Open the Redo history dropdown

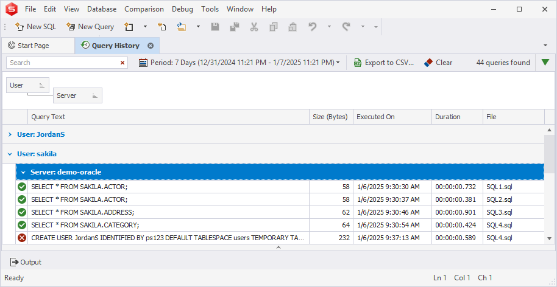coord(363,27)
